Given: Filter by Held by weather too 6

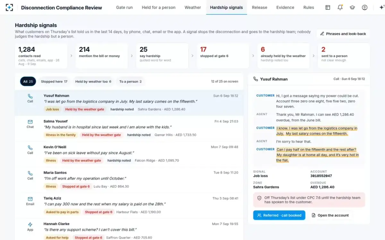Looking at the screenshot, I should tap(93, 82).
